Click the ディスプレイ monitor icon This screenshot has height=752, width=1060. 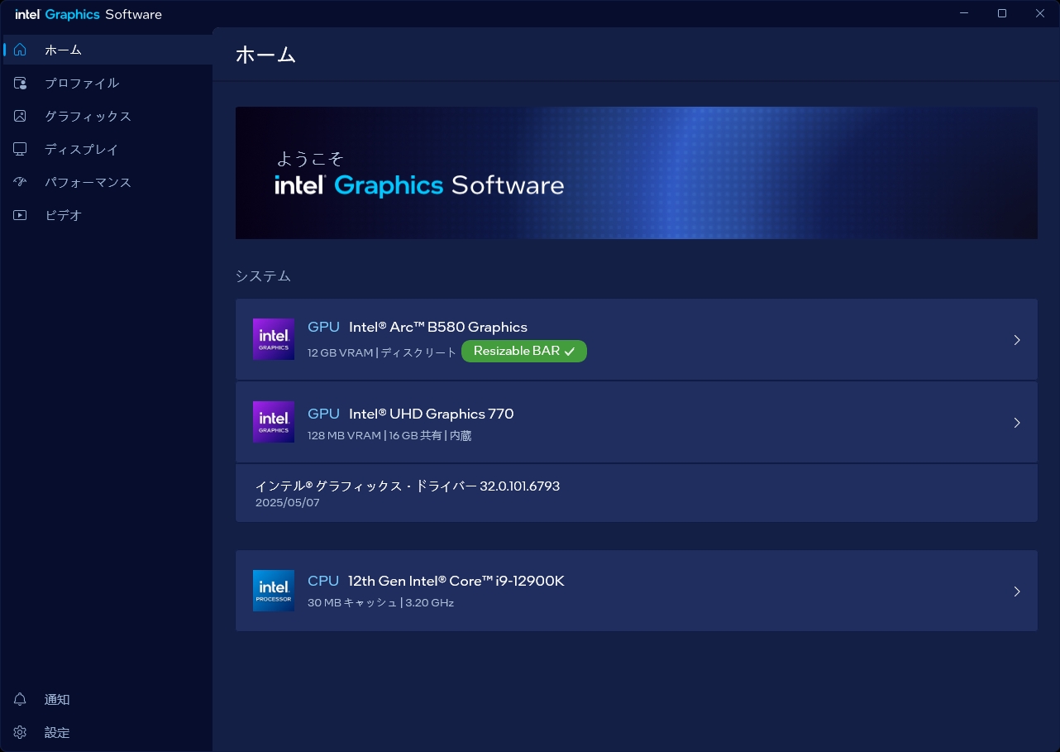click(21, 149)
